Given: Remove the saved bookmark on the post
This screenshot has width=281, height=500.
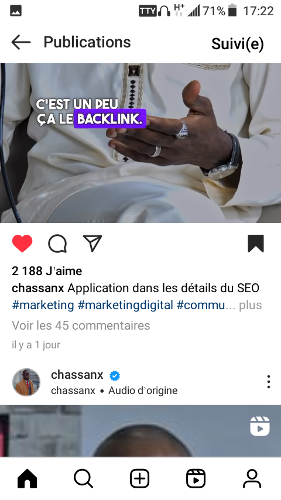Looking at the screenshot, I should point(256,244).
